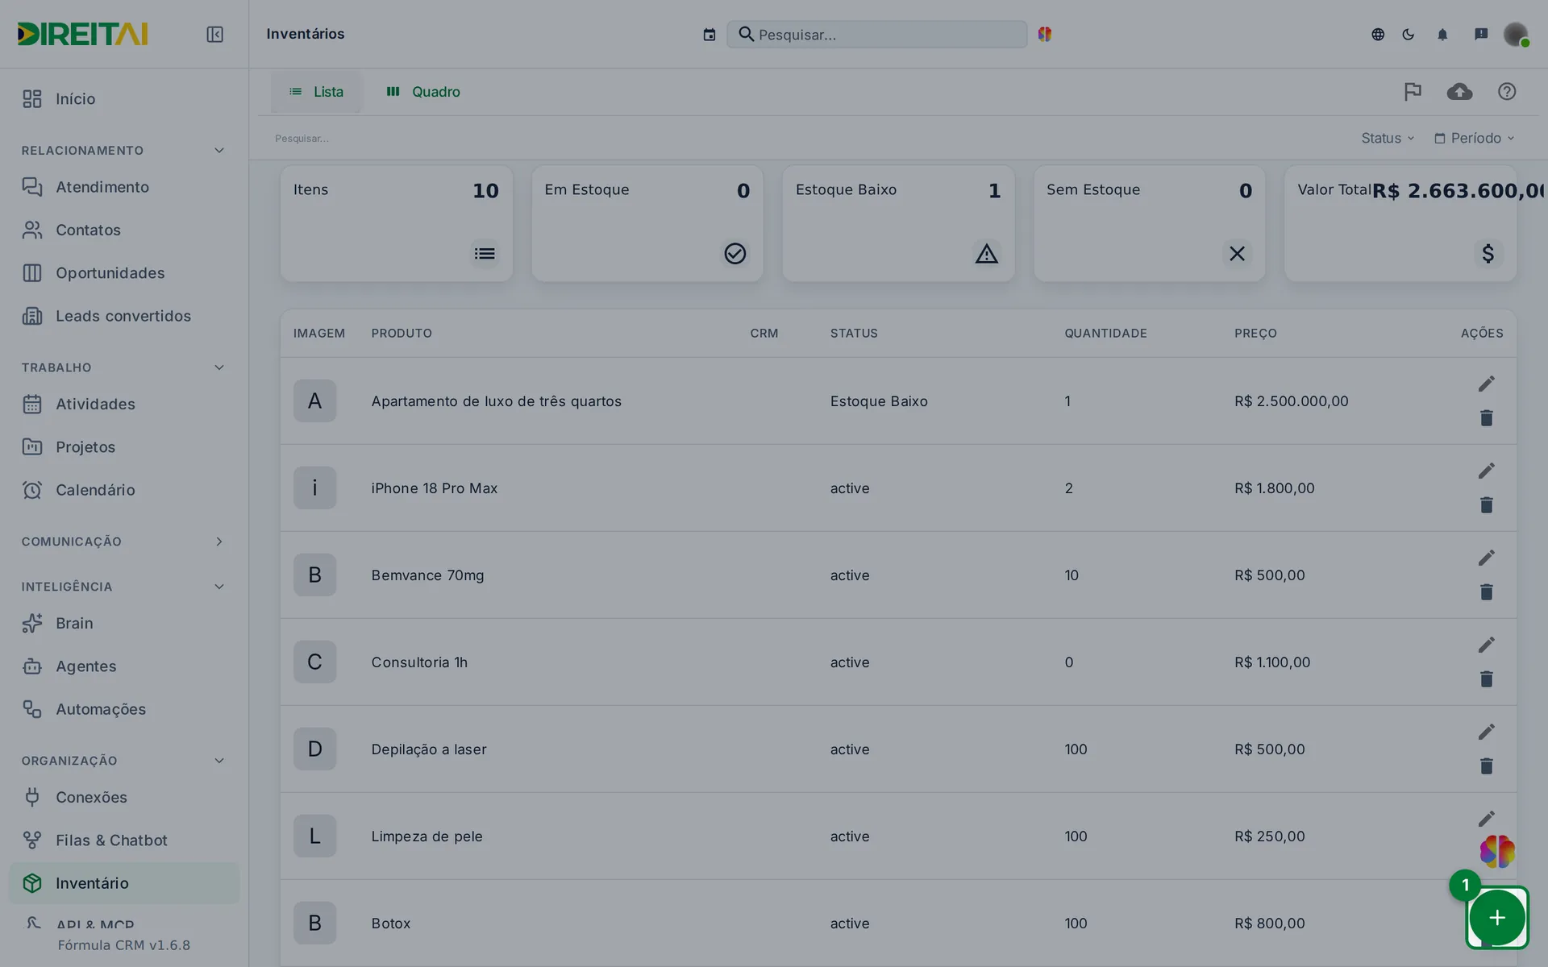Edit Apartamento de luxo item
The width and height of the screenshot is (1548, 967).
tap(1487, 384)
